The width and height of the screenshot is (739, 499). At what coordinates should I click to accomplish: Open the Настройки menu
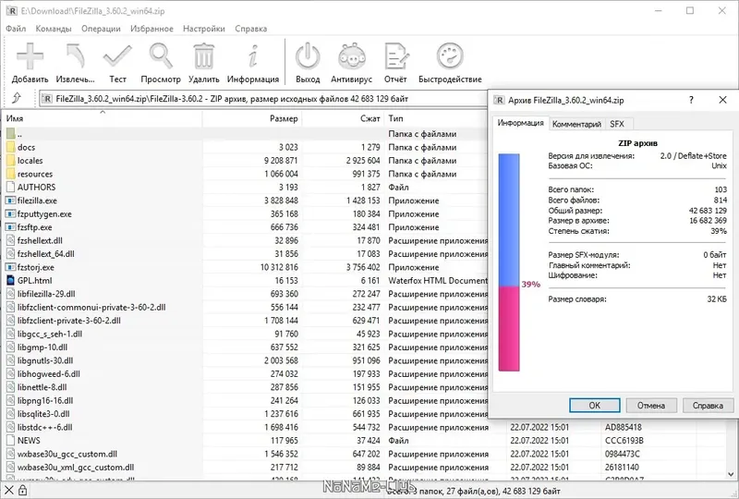203,29
